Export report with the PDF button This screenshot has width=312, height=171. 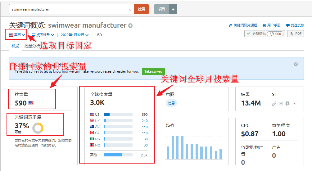coord(295,34)
